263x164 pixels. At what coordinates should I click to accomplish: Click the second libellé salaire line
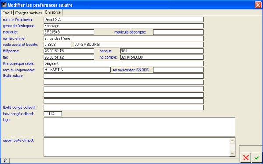coord(124,82)
